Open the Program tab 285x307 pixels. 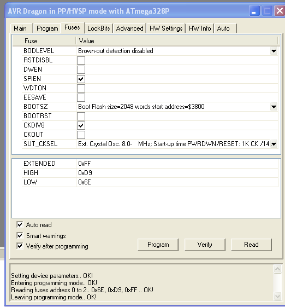pyautogui.click(x=47, y=28)
